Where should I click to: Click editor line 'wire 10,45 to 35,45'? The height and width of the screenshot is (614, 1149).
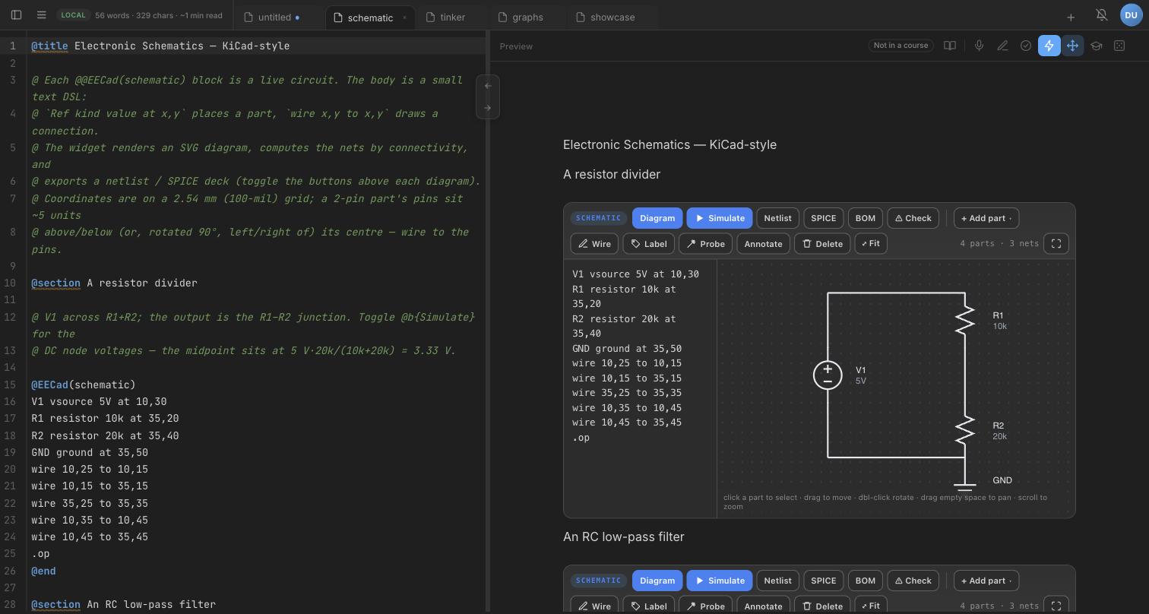click(x=90, y=536)
